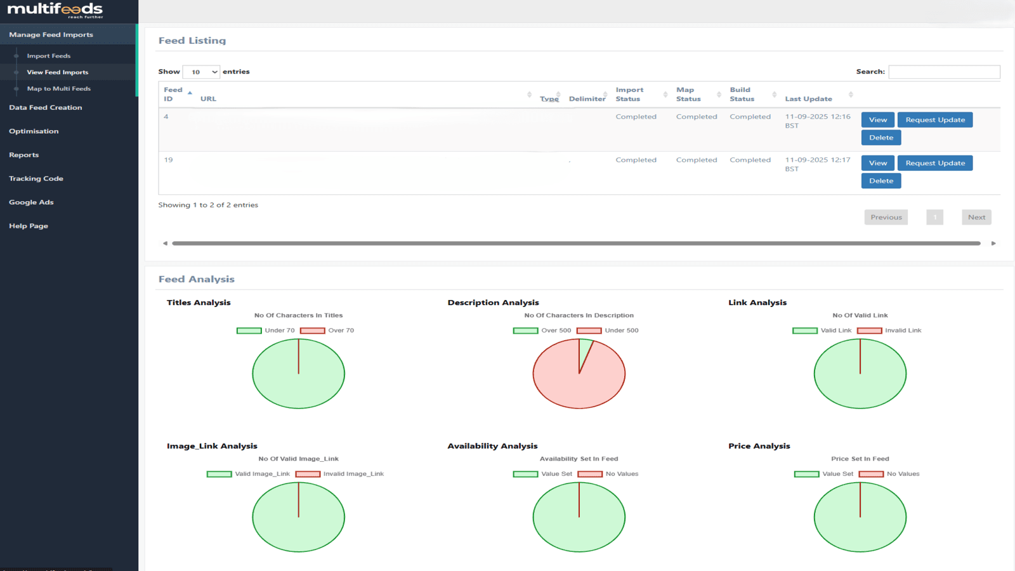Sort table by Build Status column

coord(752,95)
